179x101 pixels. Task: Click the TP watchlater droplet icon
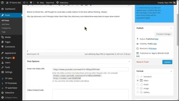click(x=3, y=88)
